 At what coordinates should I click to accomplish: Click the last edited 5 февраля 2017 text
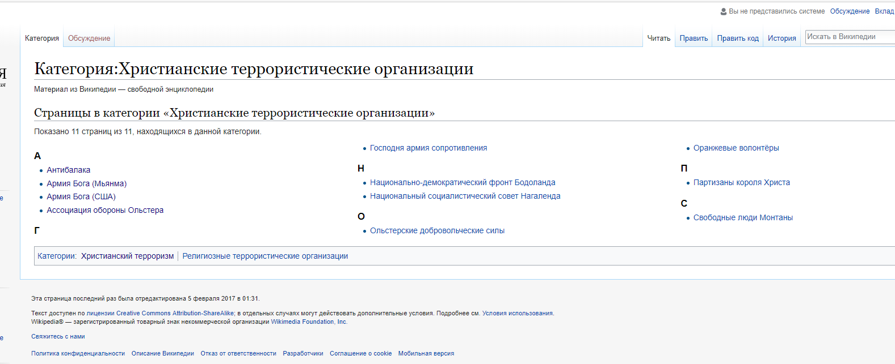point(145,298)
